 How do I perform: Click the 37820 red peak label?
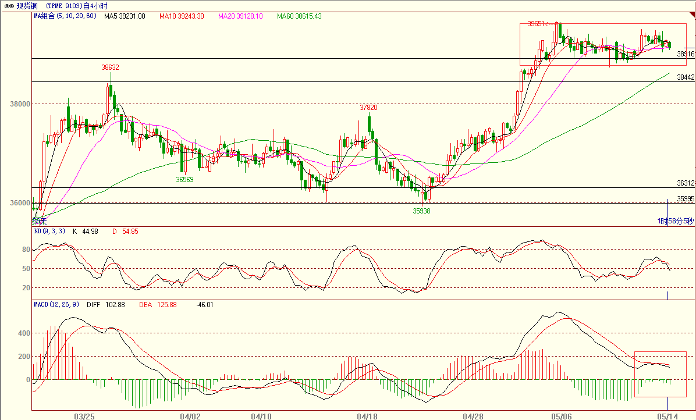click(368, 108)
